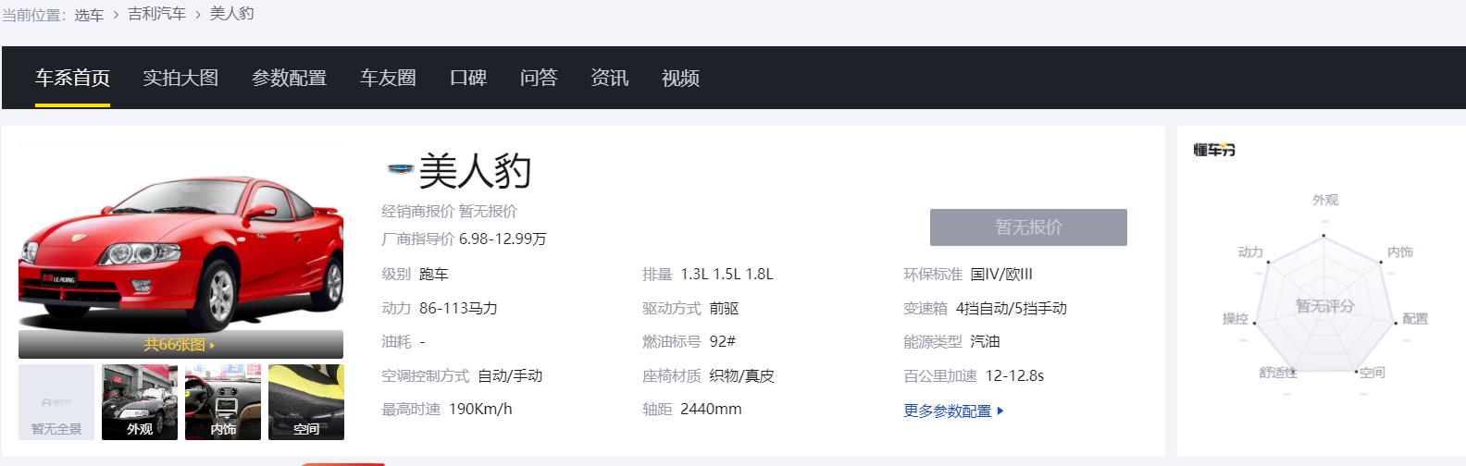
Task: Click the 内饰 radar chart label
Action: coord(1399,251)
